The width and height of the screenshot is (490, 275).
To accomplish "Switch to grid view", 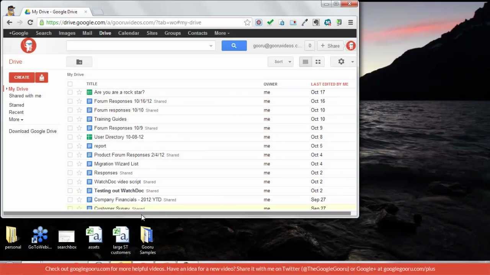I will [x=318, y=62].
